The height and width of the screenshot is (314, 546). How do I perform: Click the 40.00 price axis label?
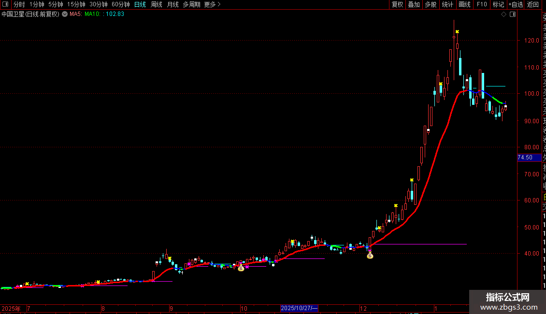[x=532, y=254]
